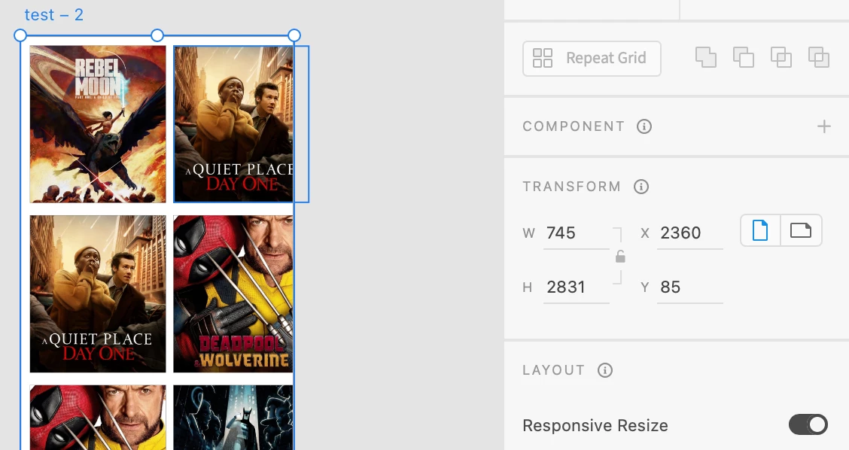Select the Deadpool & Wolverine poster in second row
The width and height of the screenshot is (849, 450).
[233, 294]
